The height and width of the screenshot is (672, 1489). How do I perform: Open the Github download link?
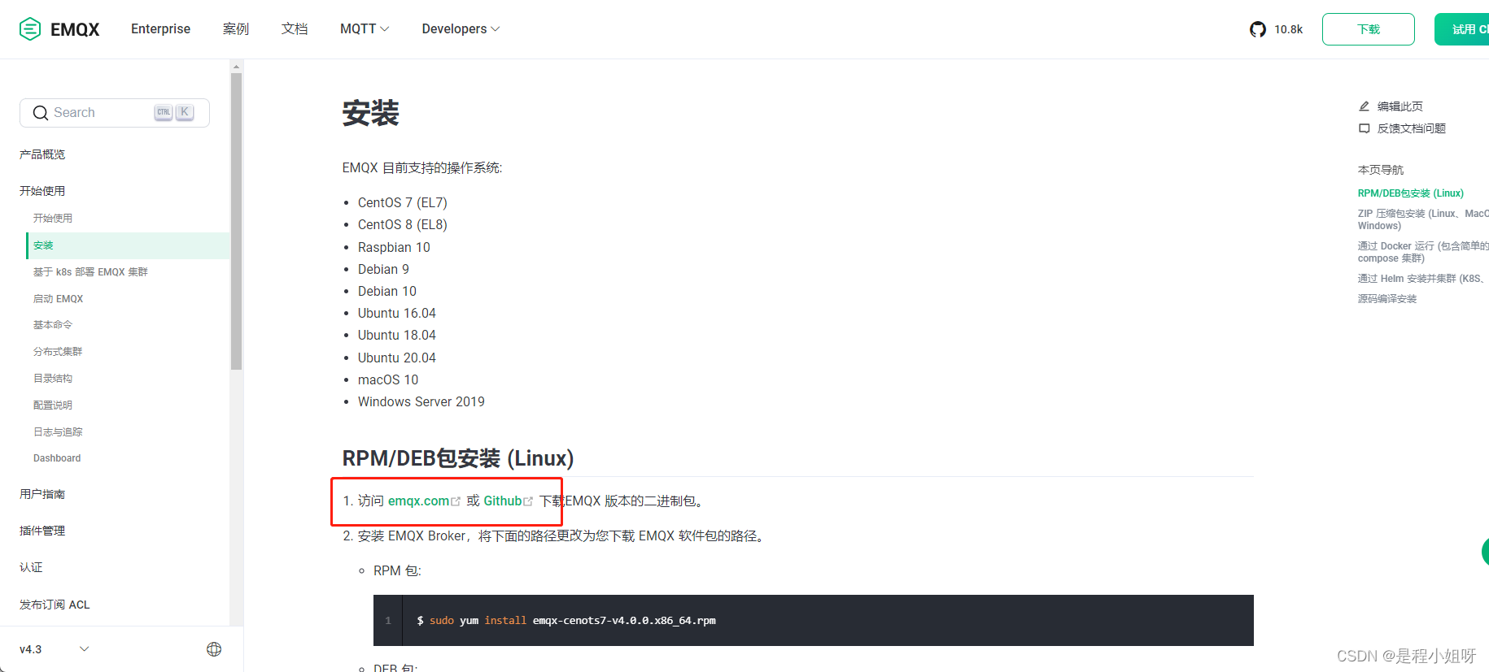[x=502, y=501]
